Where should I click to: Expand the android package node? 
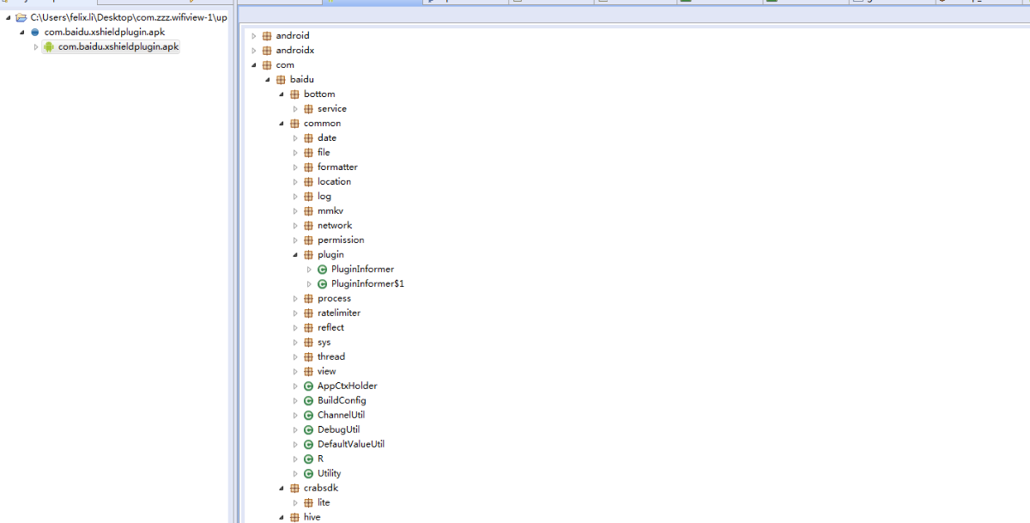254,36
